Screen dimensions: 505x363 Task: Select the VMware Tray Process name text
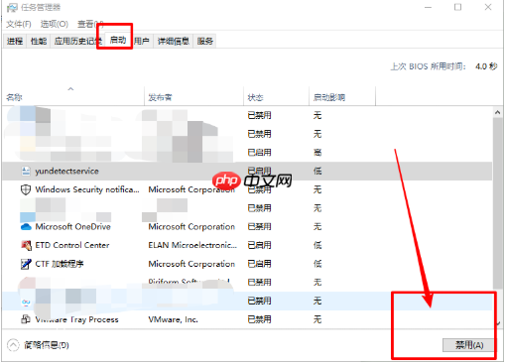click(x=76, y=319)
